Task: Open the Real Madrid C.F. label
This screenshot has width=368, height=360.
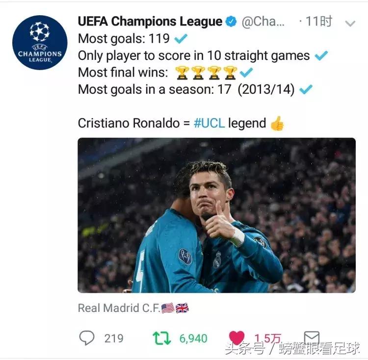Action: [x=119, y=308]
